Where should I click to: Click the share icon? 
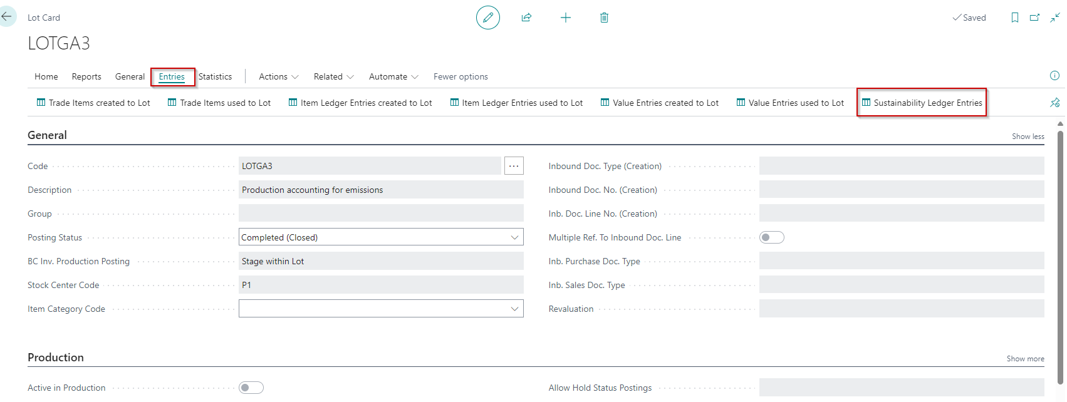click(x=526, y=18)
